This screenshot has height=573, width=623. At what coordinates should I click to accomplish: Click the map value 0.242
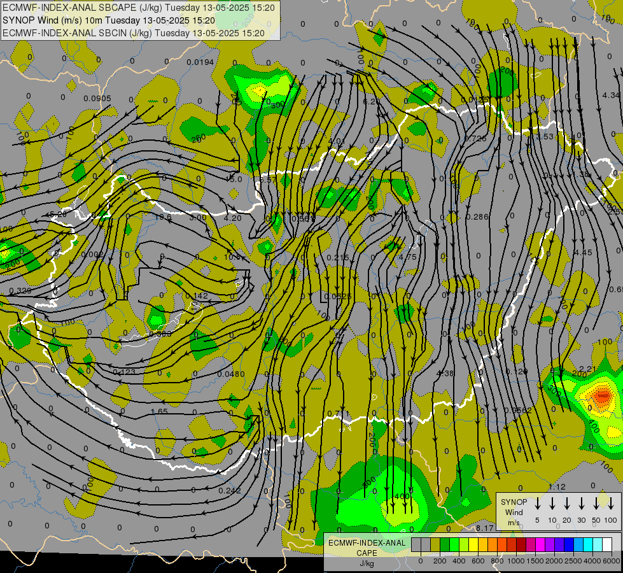pos(230,490)
